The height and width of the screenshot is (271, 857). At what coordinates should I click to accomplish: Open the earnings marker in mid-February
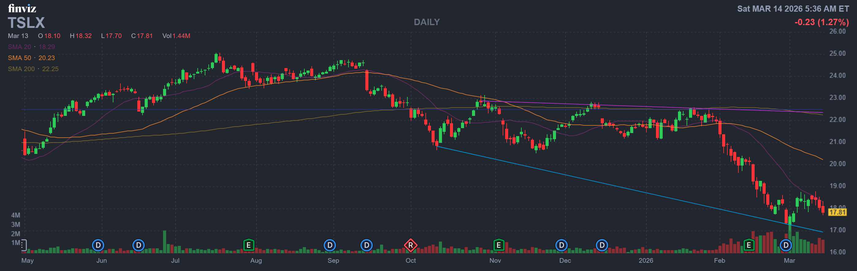pyautogui.click(x=748, y=245)
